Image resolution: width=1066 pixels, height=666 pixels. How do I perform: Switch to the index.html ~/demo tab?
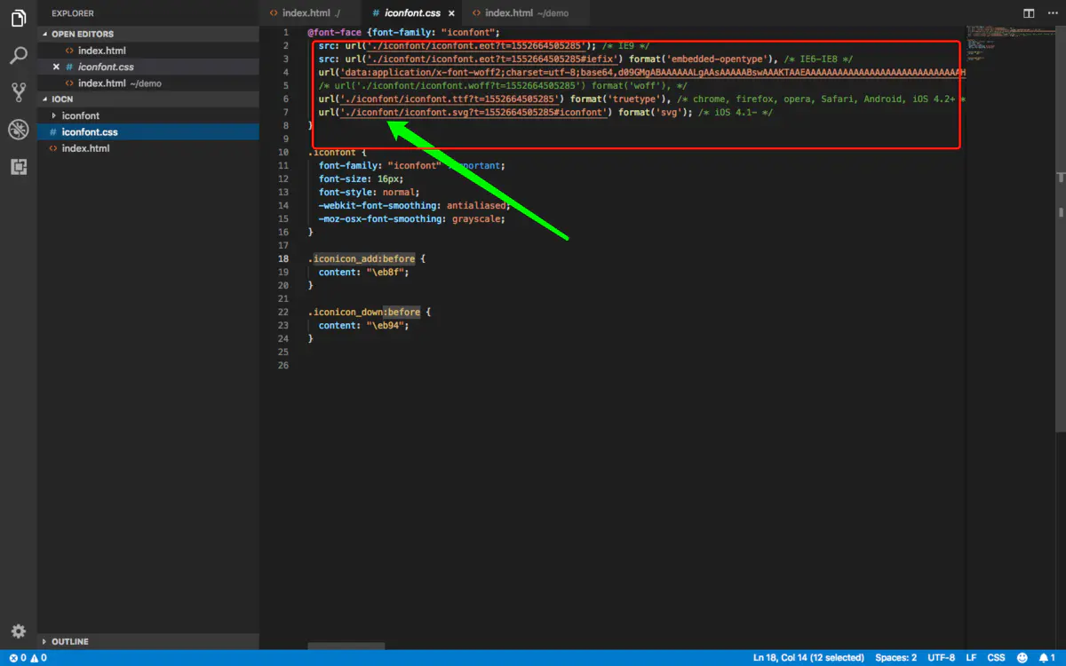pyautogui.click(x=519, y=13)
